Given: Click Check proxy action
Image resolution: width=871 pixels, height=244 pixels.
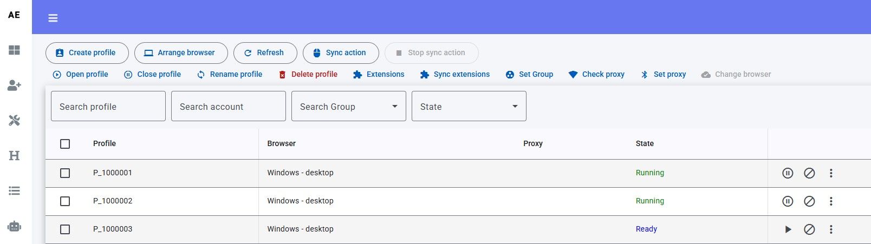Looking at the screenshot, I should pos(596,75).
